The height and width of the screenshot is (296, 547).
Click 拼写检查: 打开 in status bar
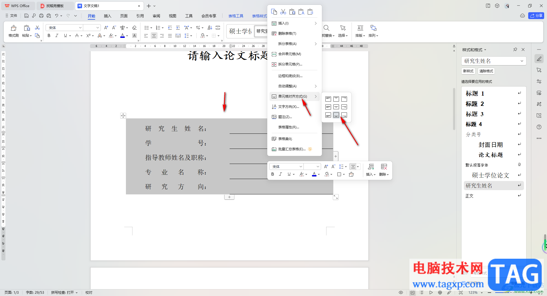(64, 292)
